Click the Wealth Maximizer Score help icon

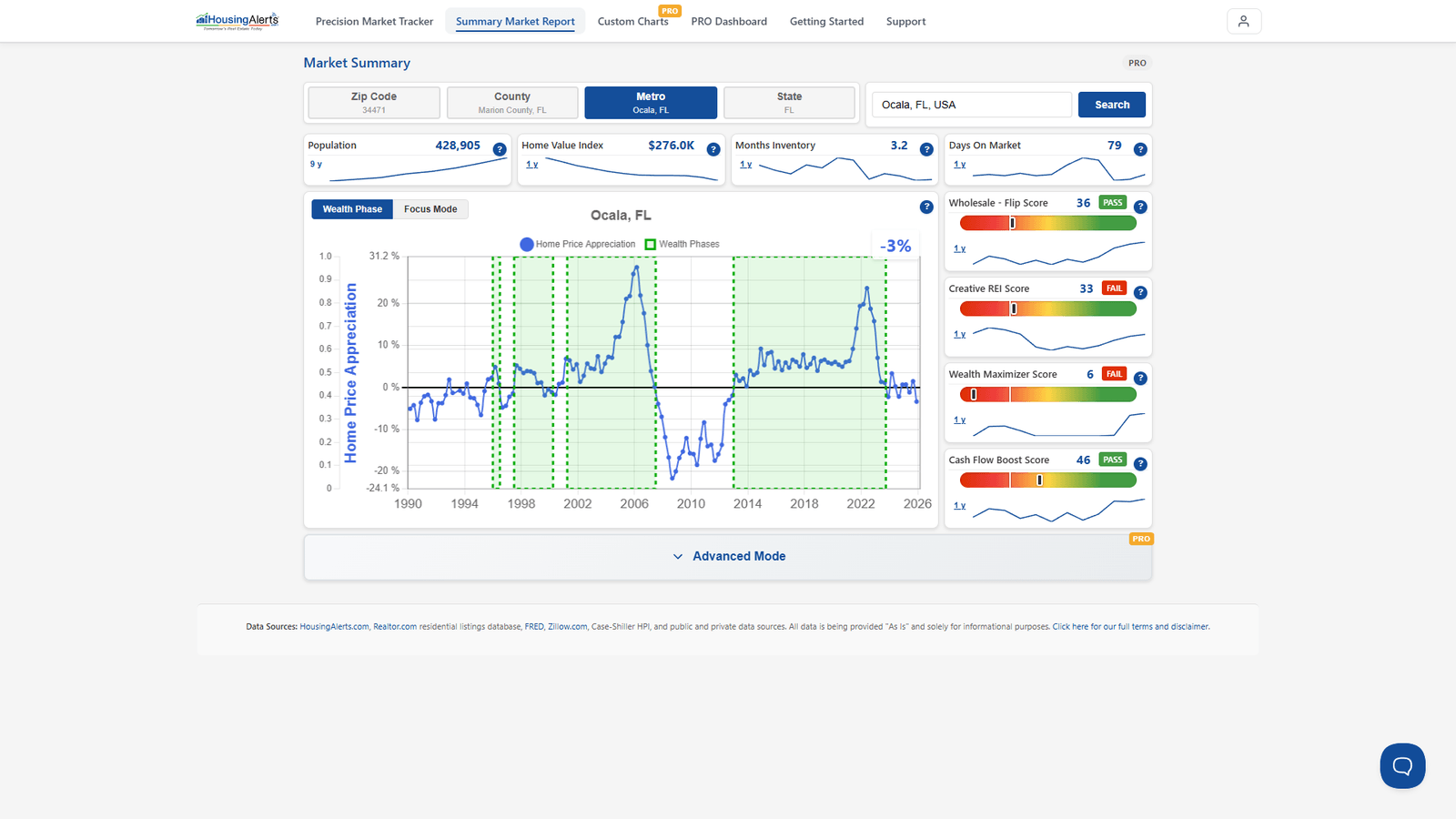tap(1140, 378)
